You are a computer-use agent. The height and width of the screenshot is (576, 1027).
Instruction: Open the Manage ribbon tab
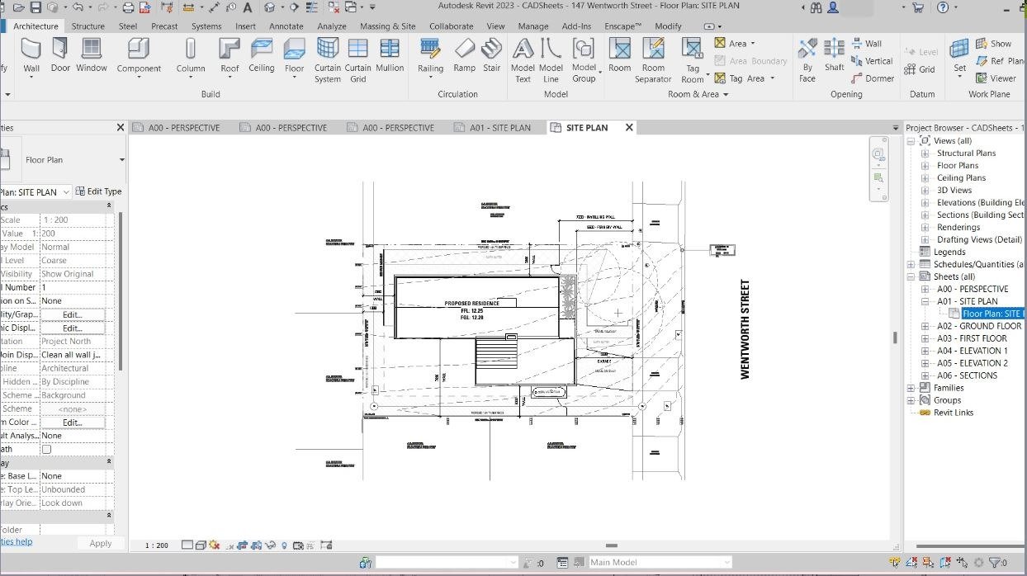[x=533, y=26]
